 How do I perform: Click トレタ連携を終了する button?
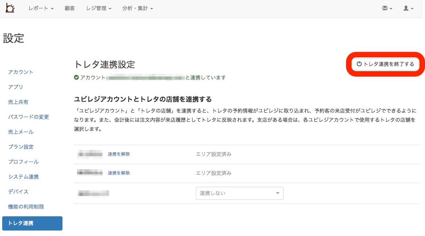385,64
